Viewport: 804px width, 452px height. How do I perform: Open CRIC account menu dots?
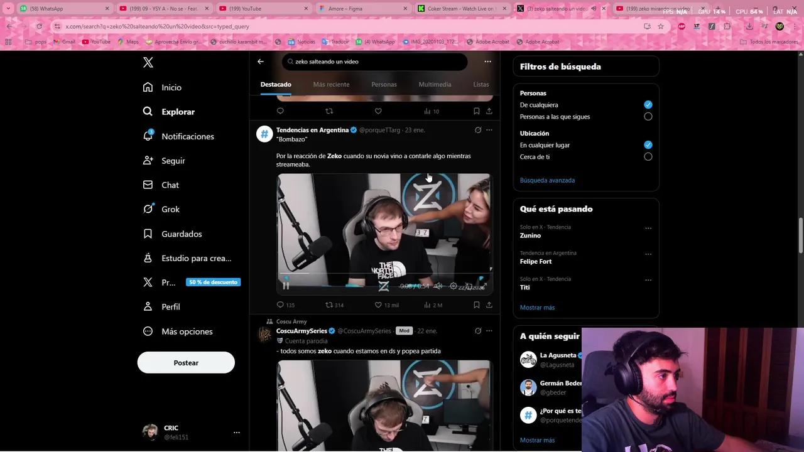[237, 433]
